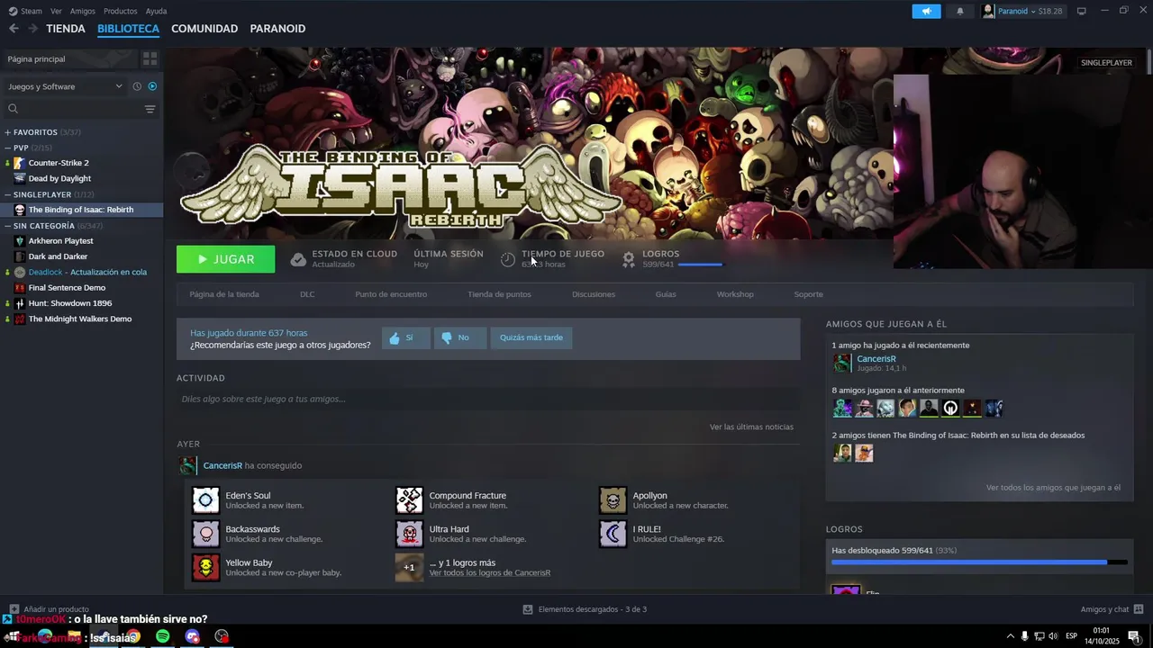
Task: Open CancerisR avatar in activity feed
Action: (187, 465)
